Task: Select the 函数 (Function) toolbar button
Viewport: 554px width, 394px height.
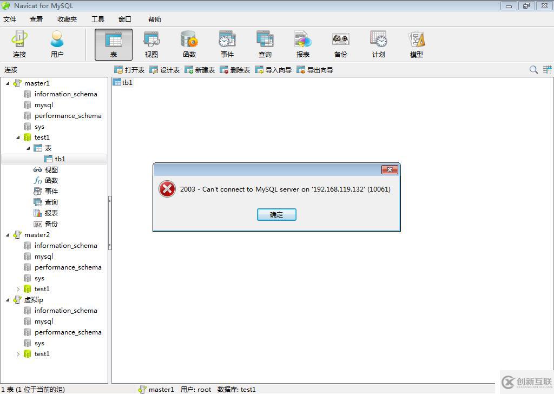Action: 189,44
